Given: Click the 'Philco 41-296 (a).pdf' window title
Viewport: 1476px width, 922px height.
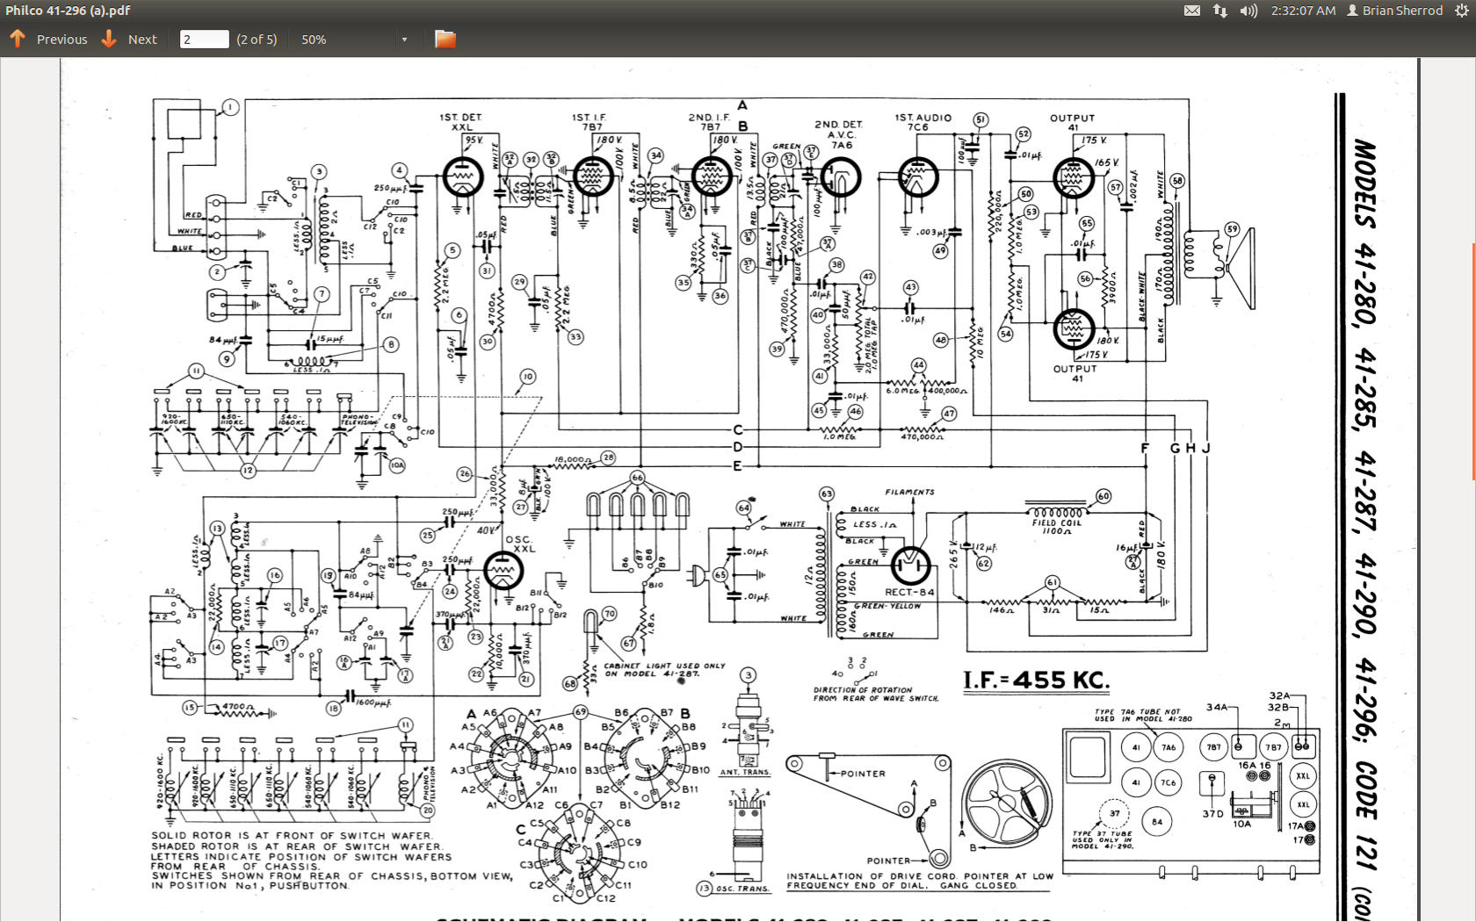Looking at the screenshot, I should 68,11.
